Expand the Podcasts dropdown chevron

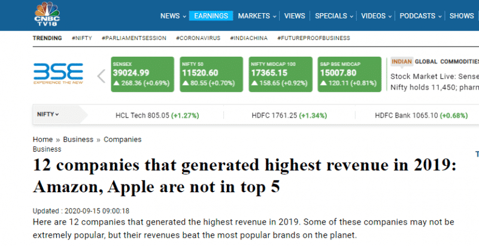(440, 17)
